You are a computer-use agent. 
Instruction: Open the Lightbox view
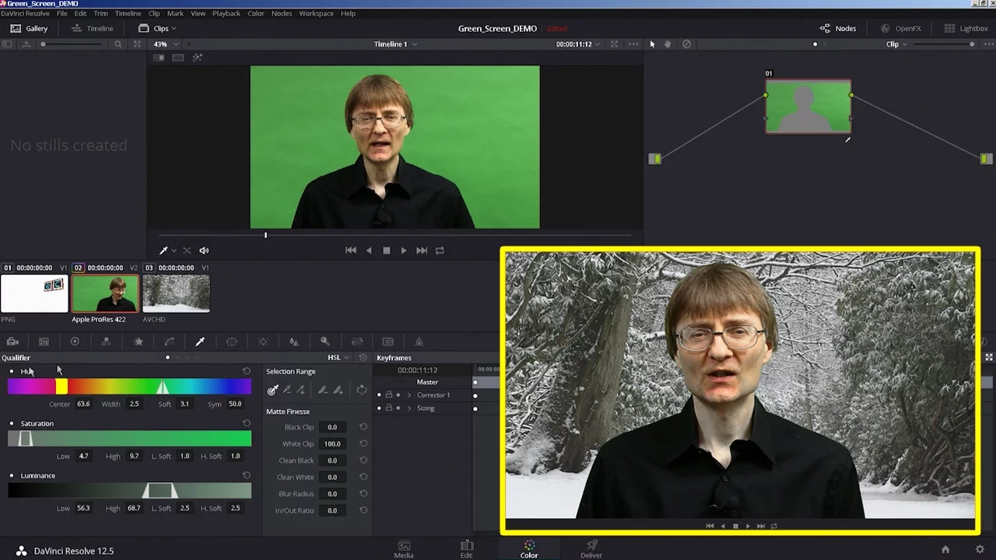pos(966,29)
